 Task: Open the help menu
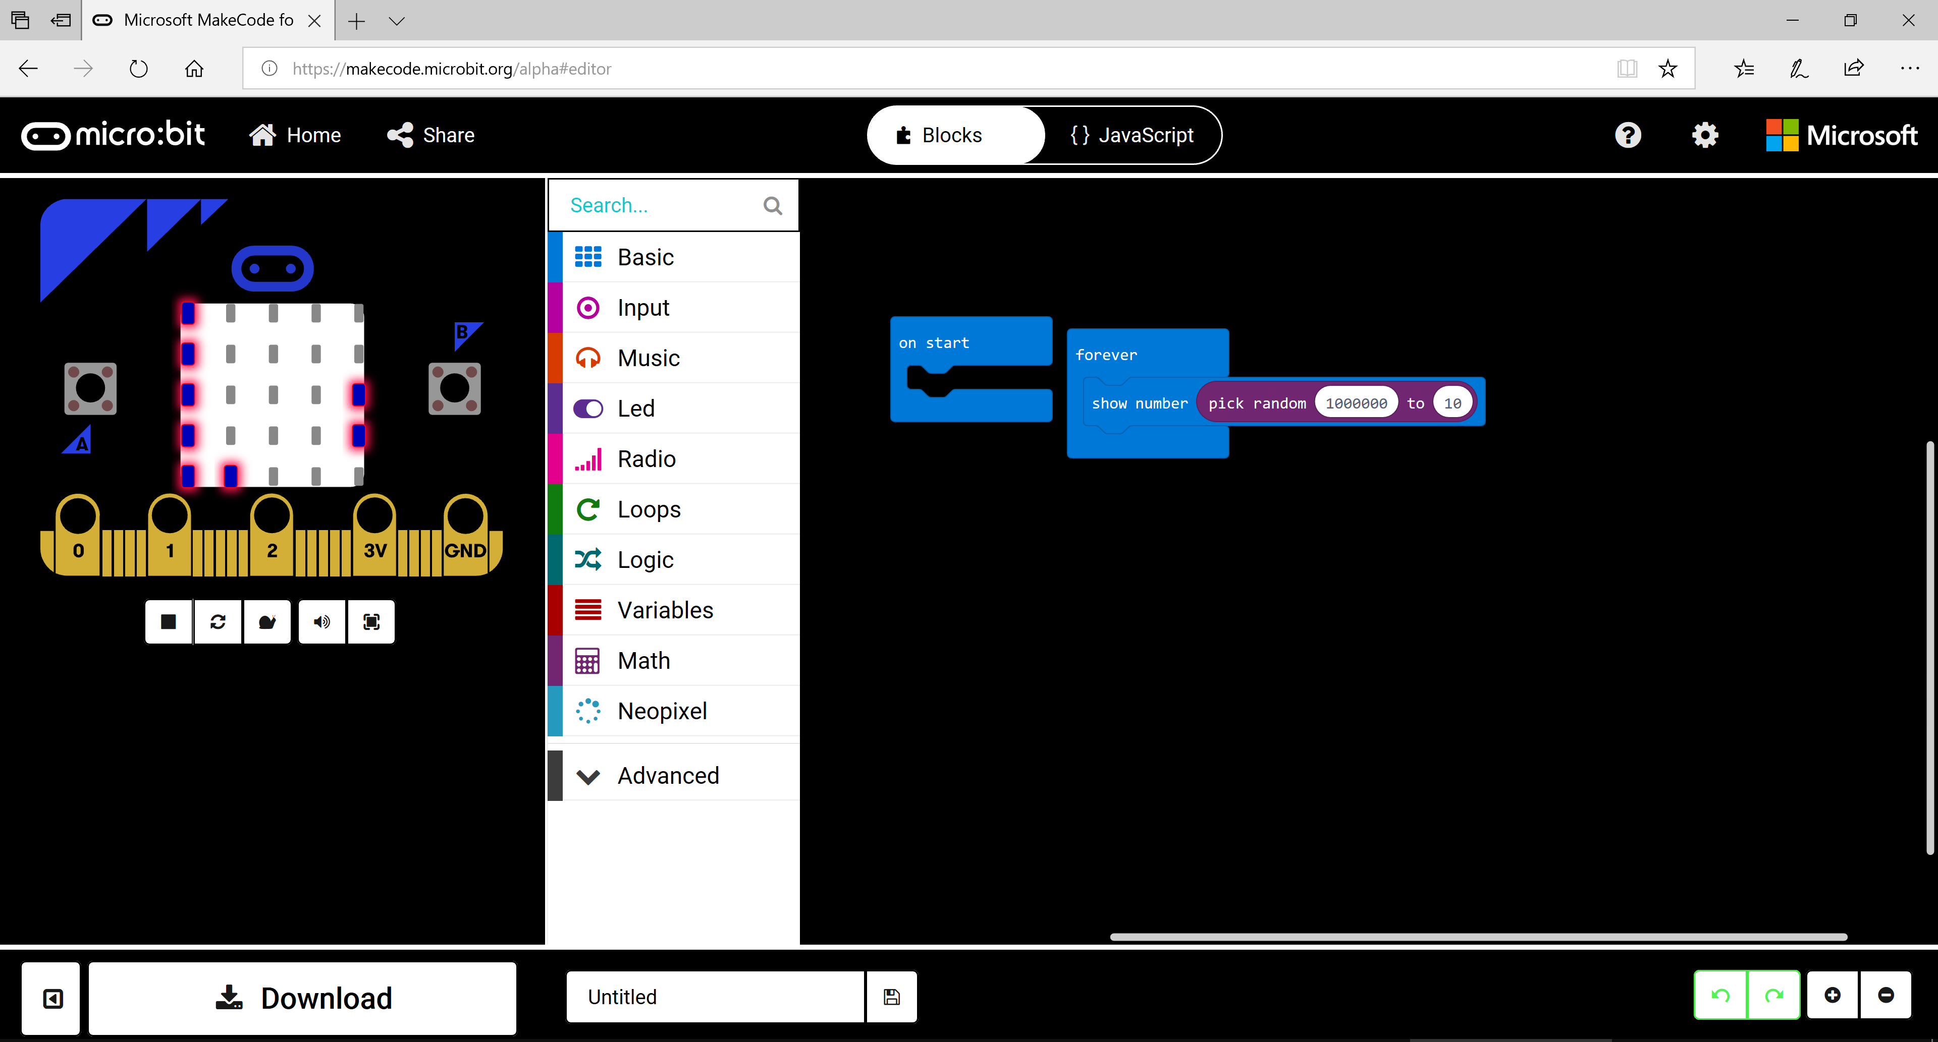1628,135
